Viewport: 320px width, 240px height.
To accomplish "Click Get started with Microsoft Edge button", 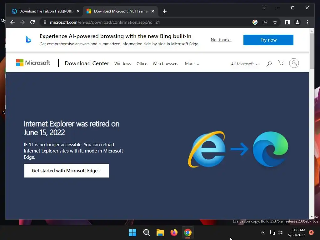I will pyautogui.click(x=67, y=171).
